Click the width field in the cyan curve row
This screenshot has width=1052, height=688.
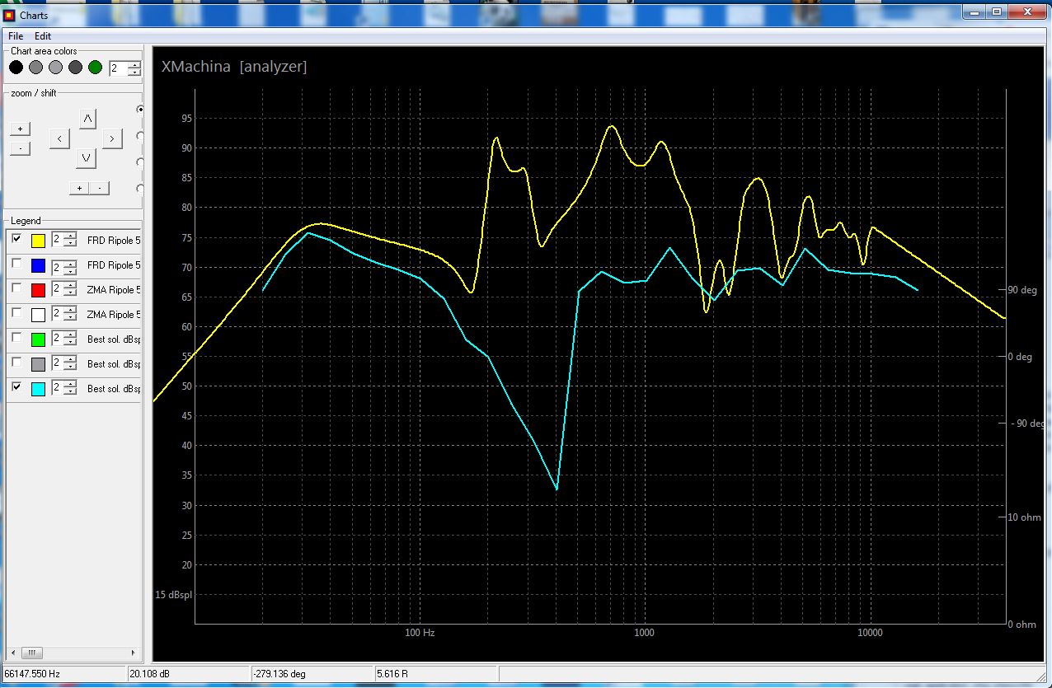pos(58,389)
